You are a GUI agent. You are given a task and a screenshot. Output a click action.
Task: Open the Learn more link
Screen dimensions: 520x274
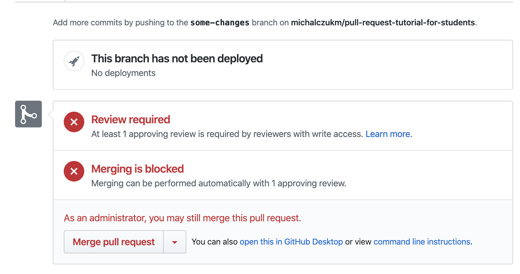coord(389,134)
